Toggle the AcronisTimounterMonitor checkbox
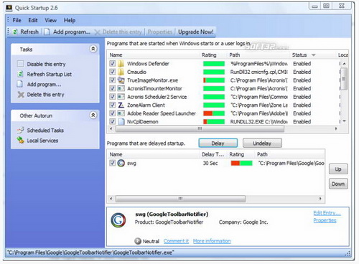Viewport: 359px width, 264px height. tap(113, 88)
